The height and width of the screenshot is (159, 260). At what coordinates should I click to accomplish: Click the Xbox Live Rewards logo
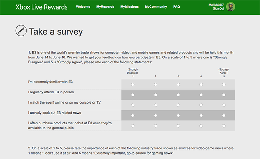(41, 7)
